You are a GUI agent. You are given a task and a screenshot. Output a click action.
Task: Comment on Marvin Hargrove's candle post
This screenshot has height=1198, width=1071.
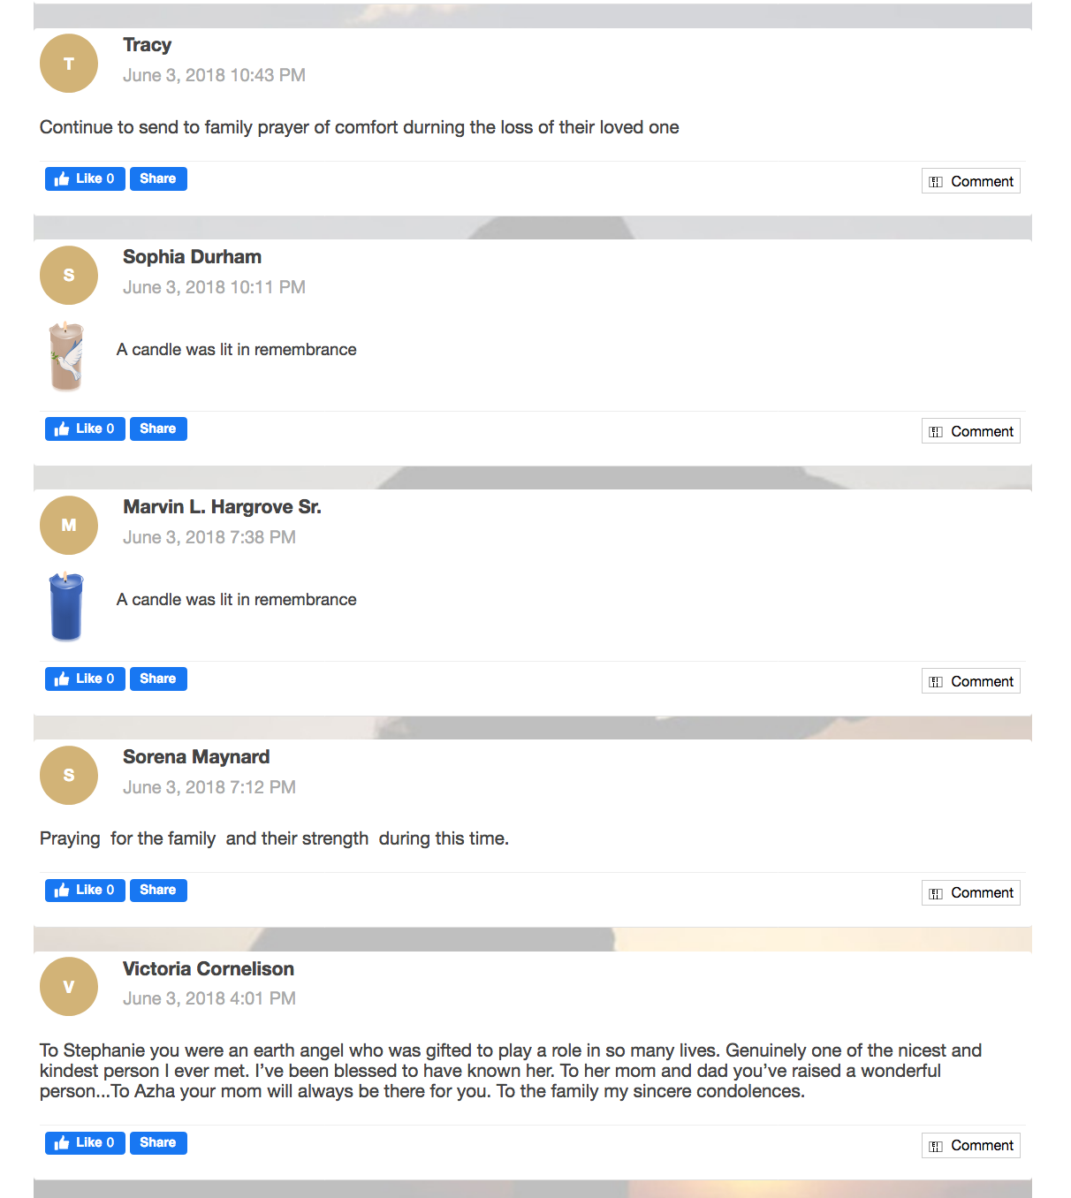pos(971,681)
